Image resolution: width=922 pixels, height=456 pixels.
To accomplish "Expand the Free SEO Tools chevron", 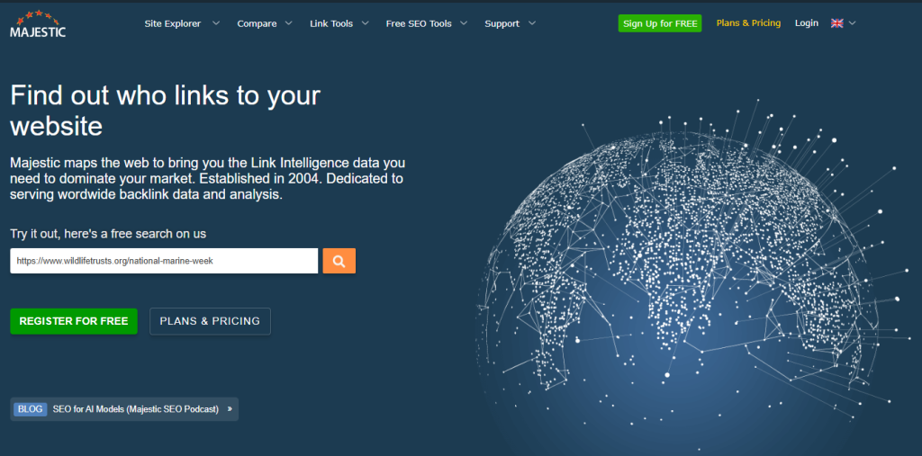I will click(x=464, y=23).
